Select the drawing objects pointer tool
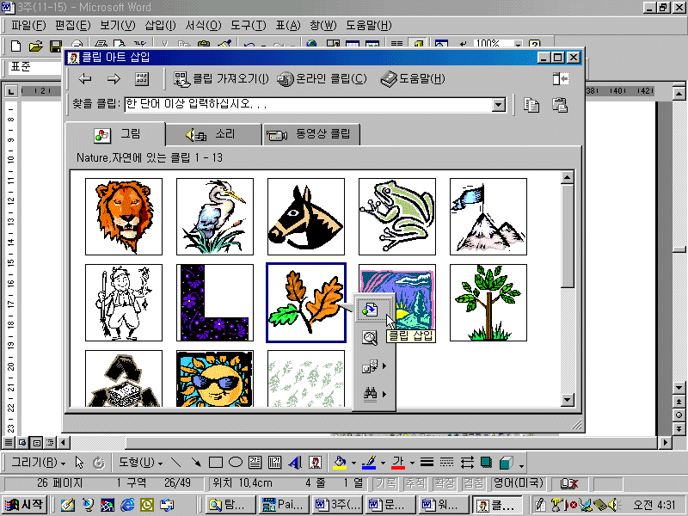Image resolution: width=688 pixels, height=516 pixels. pyautogui.click(x=79, y=463)
